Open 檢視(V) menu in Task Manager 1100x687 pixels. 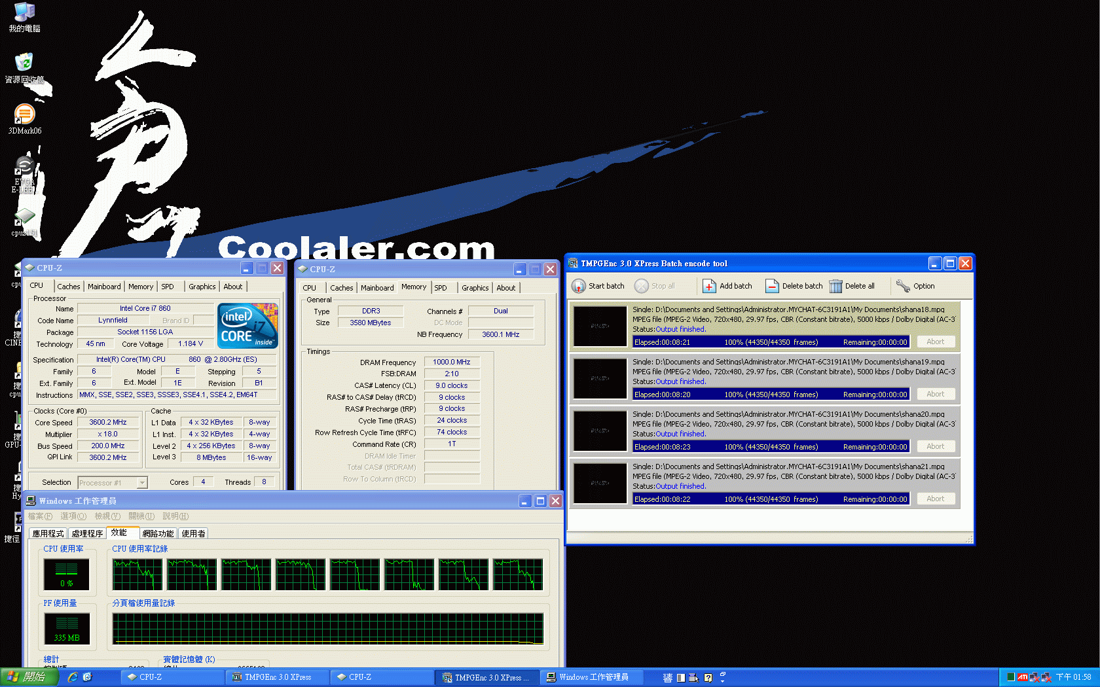click(x=107, y=516)
